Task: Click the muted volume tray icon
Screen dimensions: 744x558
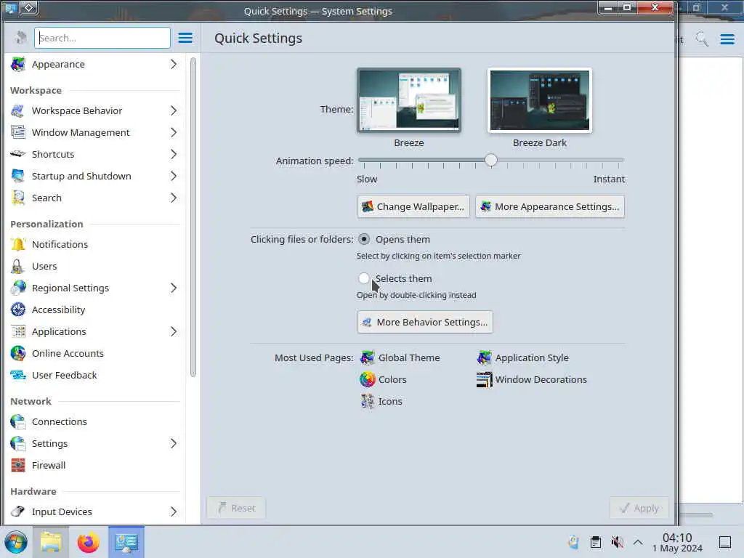Action: (x=617, y=542)
